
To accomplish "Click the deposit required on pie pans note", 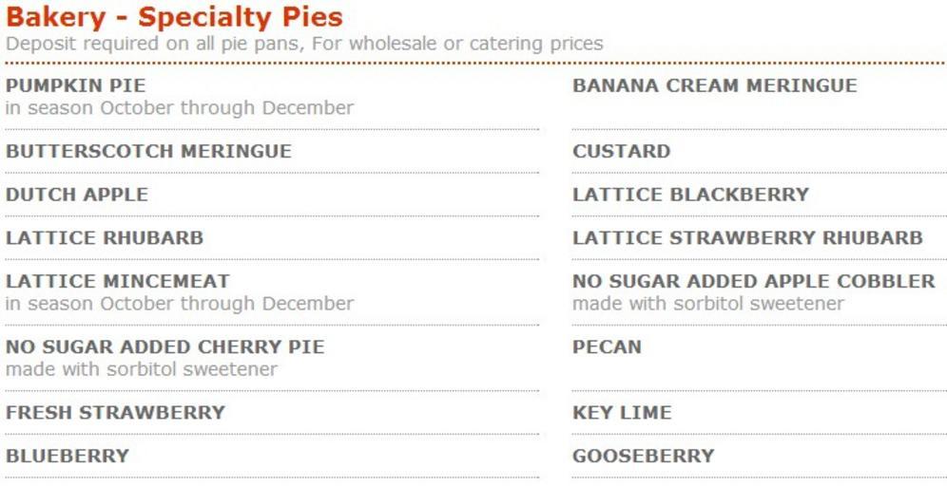I will (x=304, y=44).
